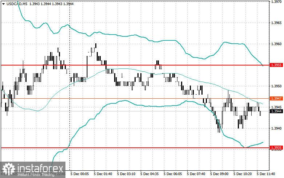Click the 5 Dec 00:05 time label
This screenshot has width=284, height=178.
point(80,174)
